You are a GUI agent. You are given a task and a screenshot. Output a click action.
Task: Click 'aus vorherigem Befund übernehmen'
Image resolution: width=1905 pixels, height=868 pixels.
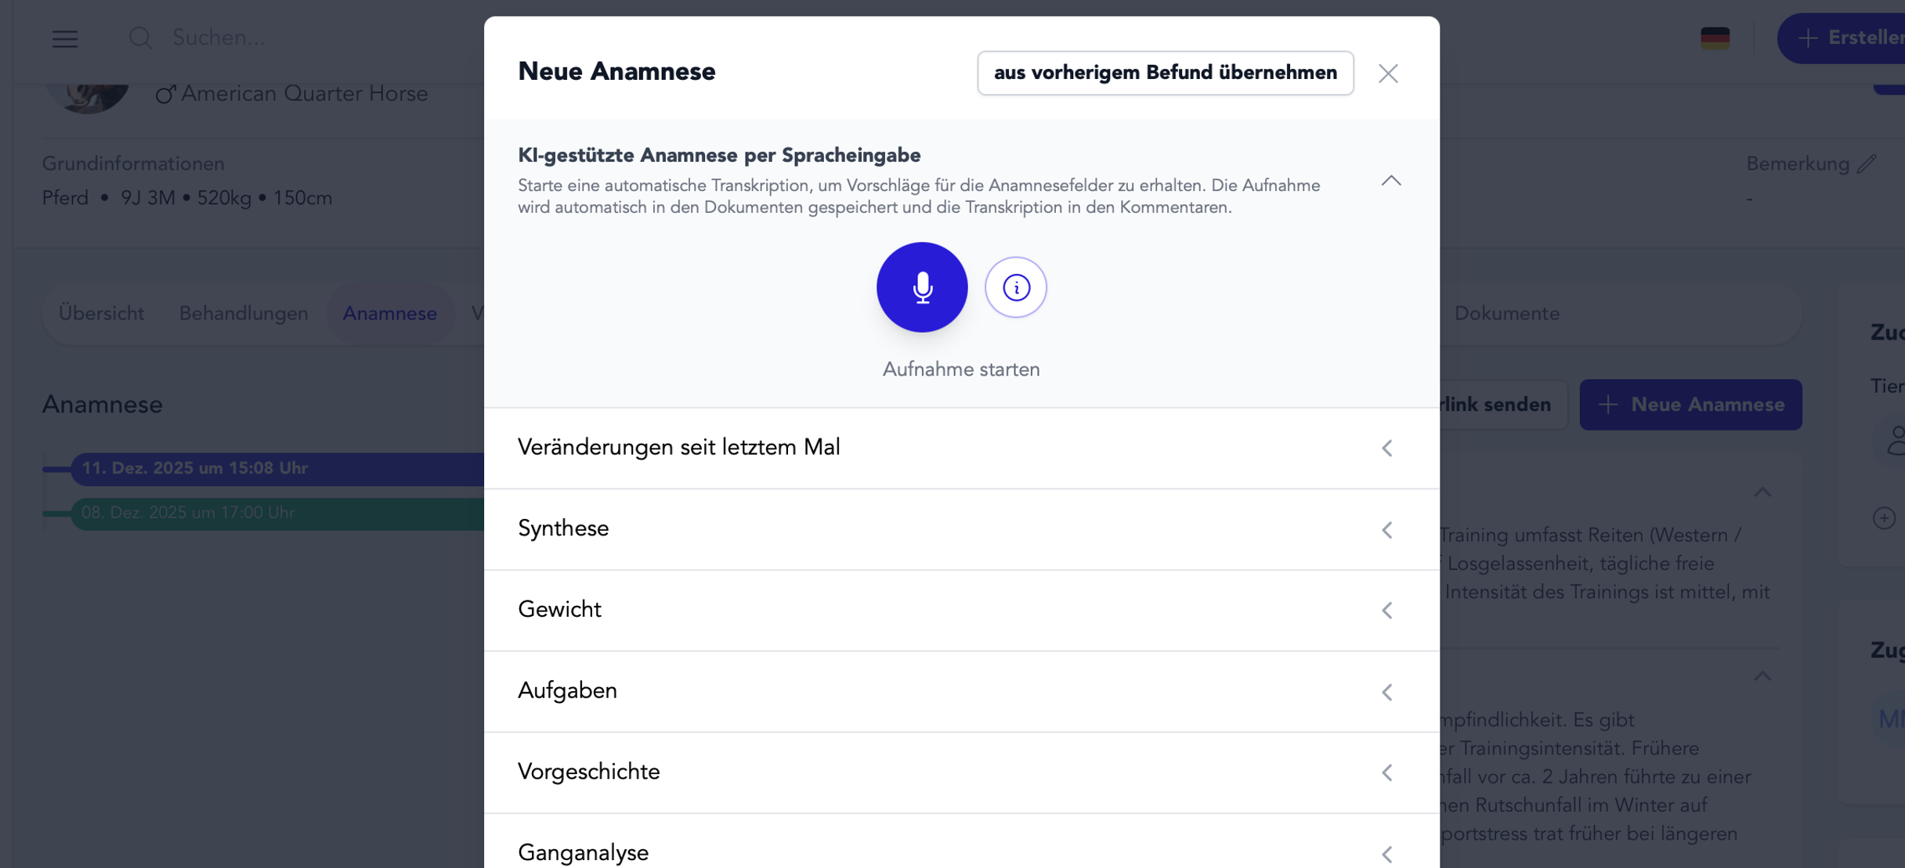coord(1165,73)
